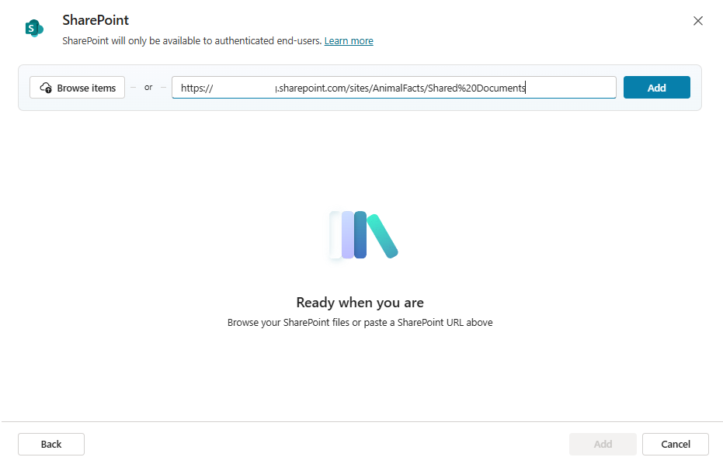Click into the SharePoint URL field
723x471 pixels.
tap(394, 88)
